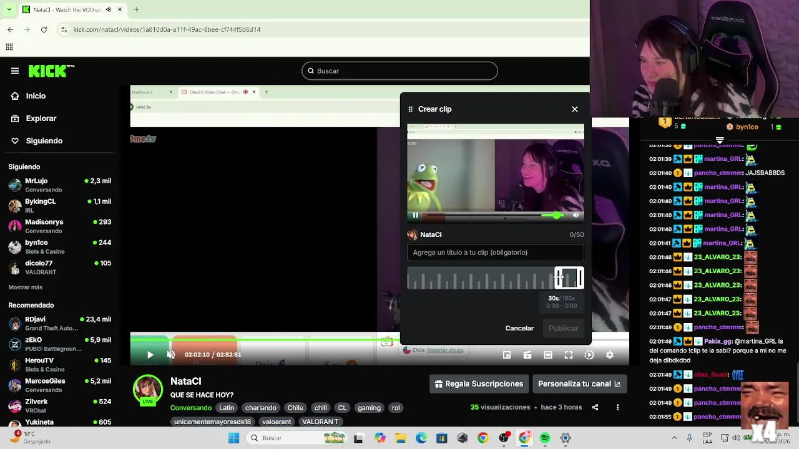Expand the browser tab search dropdown
This screenshot has height=449, width=799.
tap(9, 9)
